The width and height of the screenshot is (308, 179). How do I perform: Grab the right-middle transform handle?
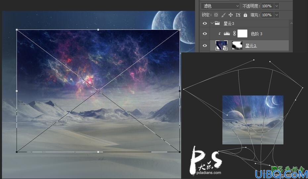point(180,91)
